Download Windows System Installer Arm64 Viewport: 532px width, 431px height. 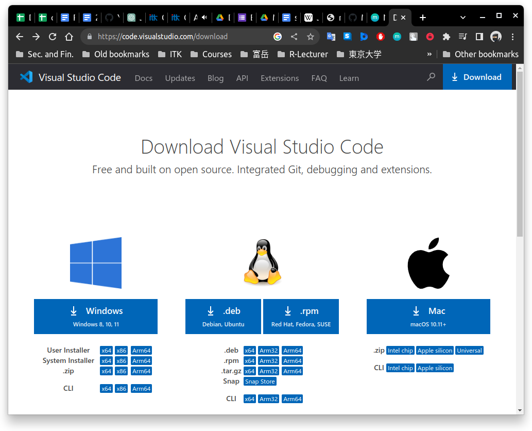(142, 361)
